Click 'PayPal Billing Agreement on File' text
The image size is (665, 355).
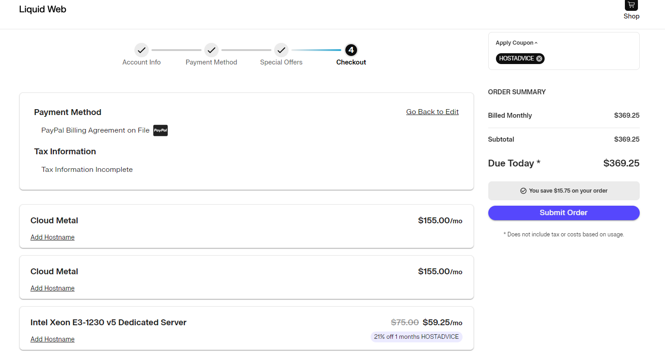[96, 130]
